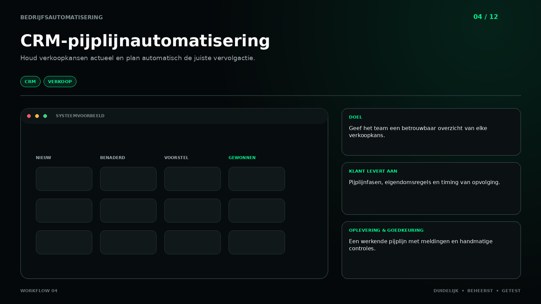This screenshot has height=304, width=541.
Task: Open the first card under BENADERD
Action: (x=128, y=179)
